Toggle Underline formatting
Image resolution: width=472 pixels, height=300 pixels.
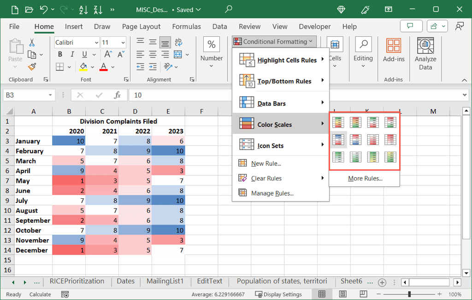click(x=85, y=54)
